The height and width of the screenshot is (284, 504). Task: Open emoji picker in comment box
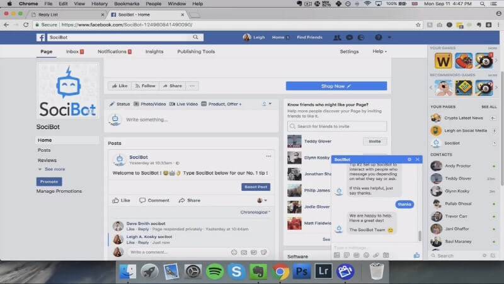click(x=234, y=253)
